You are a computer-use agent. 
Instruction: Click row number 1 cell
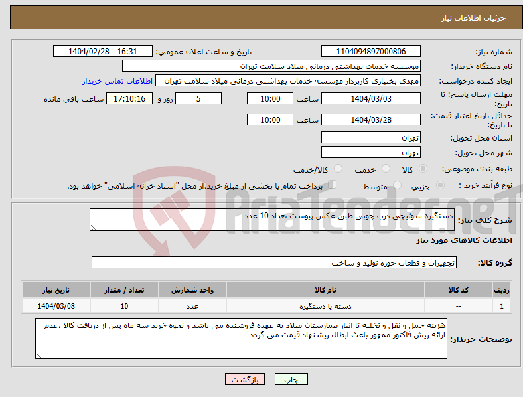tap(502, 306)
